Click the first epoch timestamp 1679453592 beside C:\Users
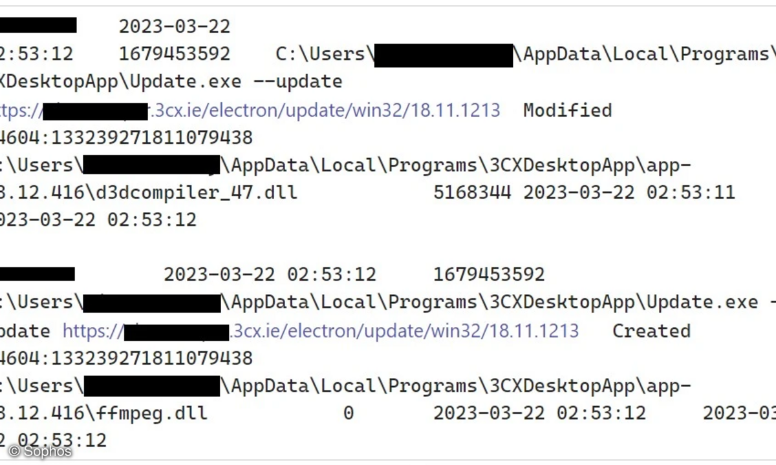 174,54
